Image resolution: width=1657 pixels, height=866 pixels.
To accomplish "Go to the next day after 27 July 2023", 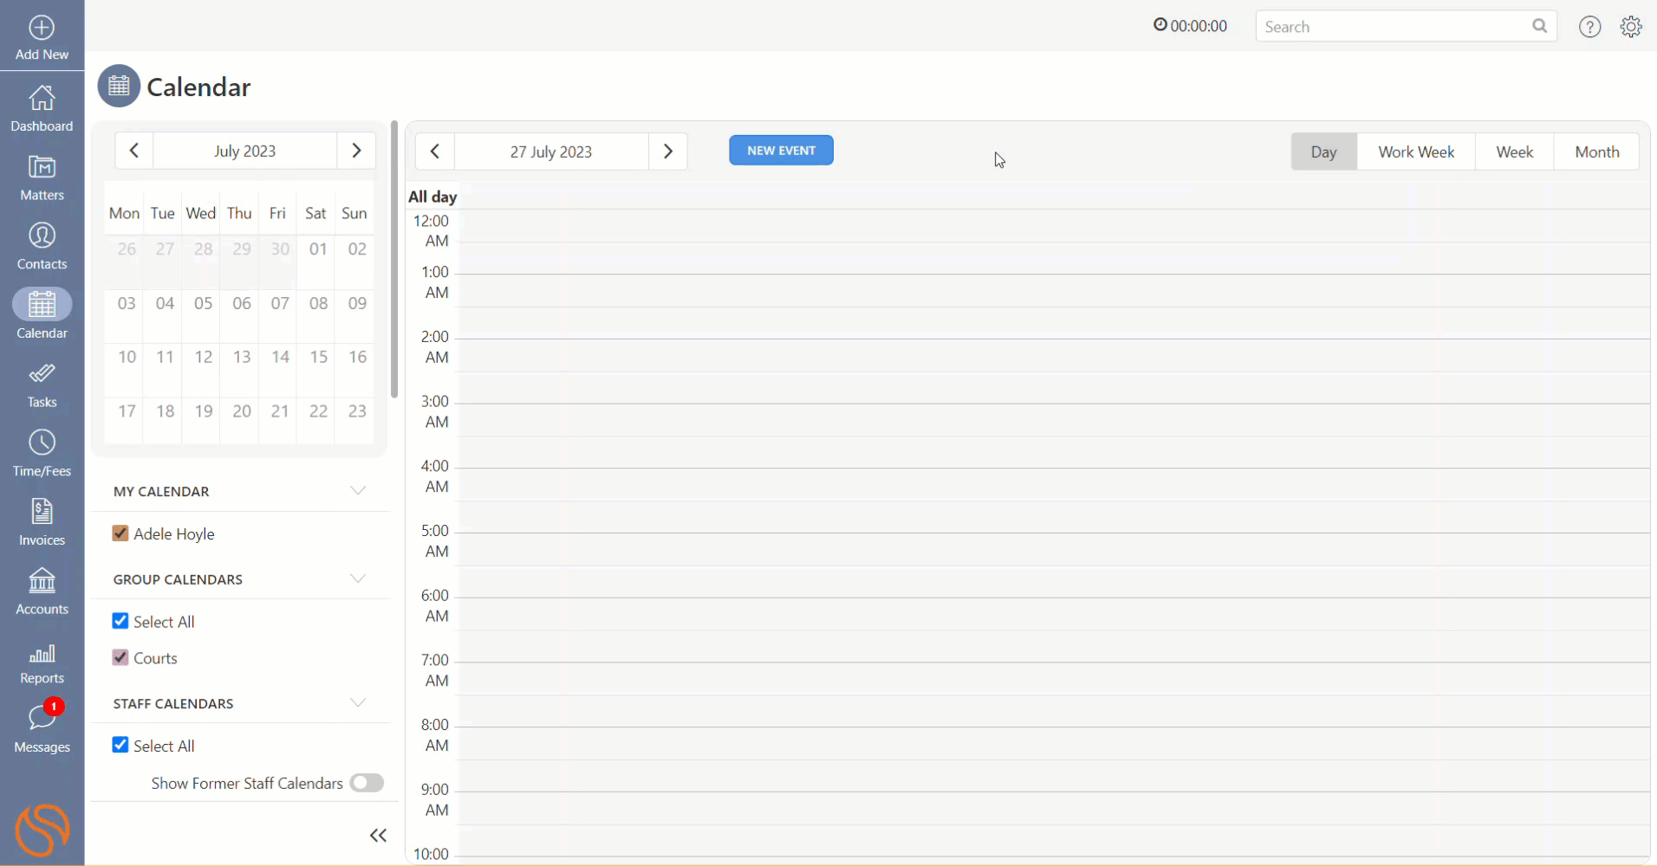I will (667, 152).
